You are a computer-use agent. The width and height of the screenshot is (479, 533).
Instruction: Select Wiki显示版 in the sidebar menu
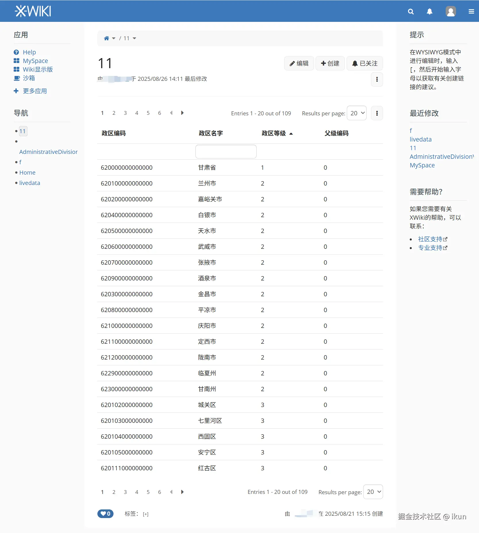38,69
